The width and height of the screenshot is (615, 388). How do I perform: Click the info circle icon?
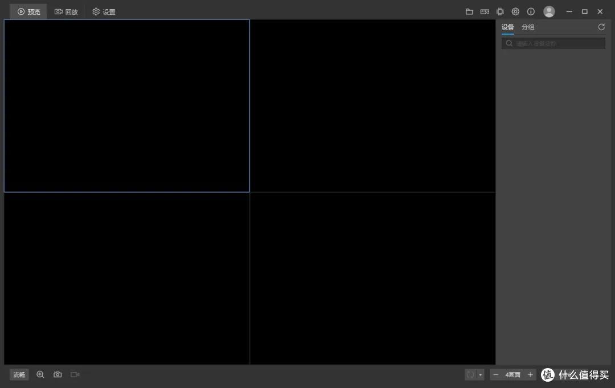point(531,12)
